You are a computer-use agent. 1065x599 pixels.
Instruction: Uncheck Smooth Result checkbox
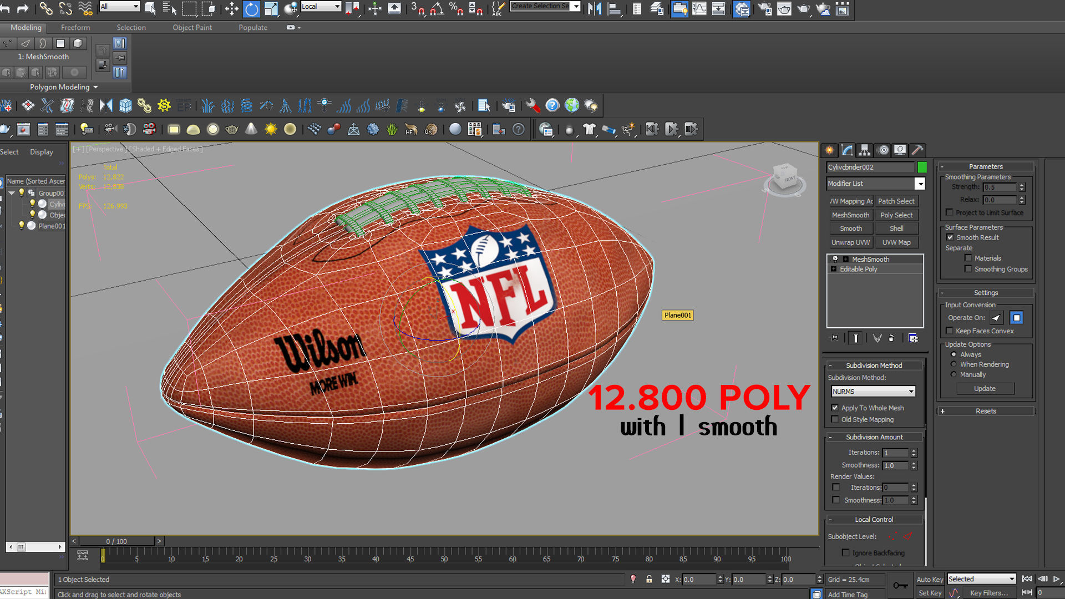click(x=950, y=237)
